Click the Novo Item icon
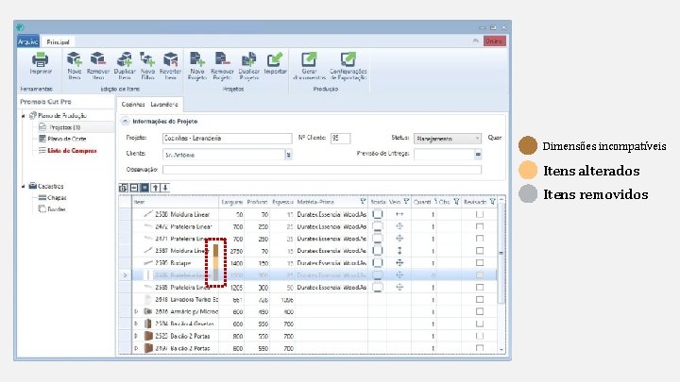 (75, 59)
